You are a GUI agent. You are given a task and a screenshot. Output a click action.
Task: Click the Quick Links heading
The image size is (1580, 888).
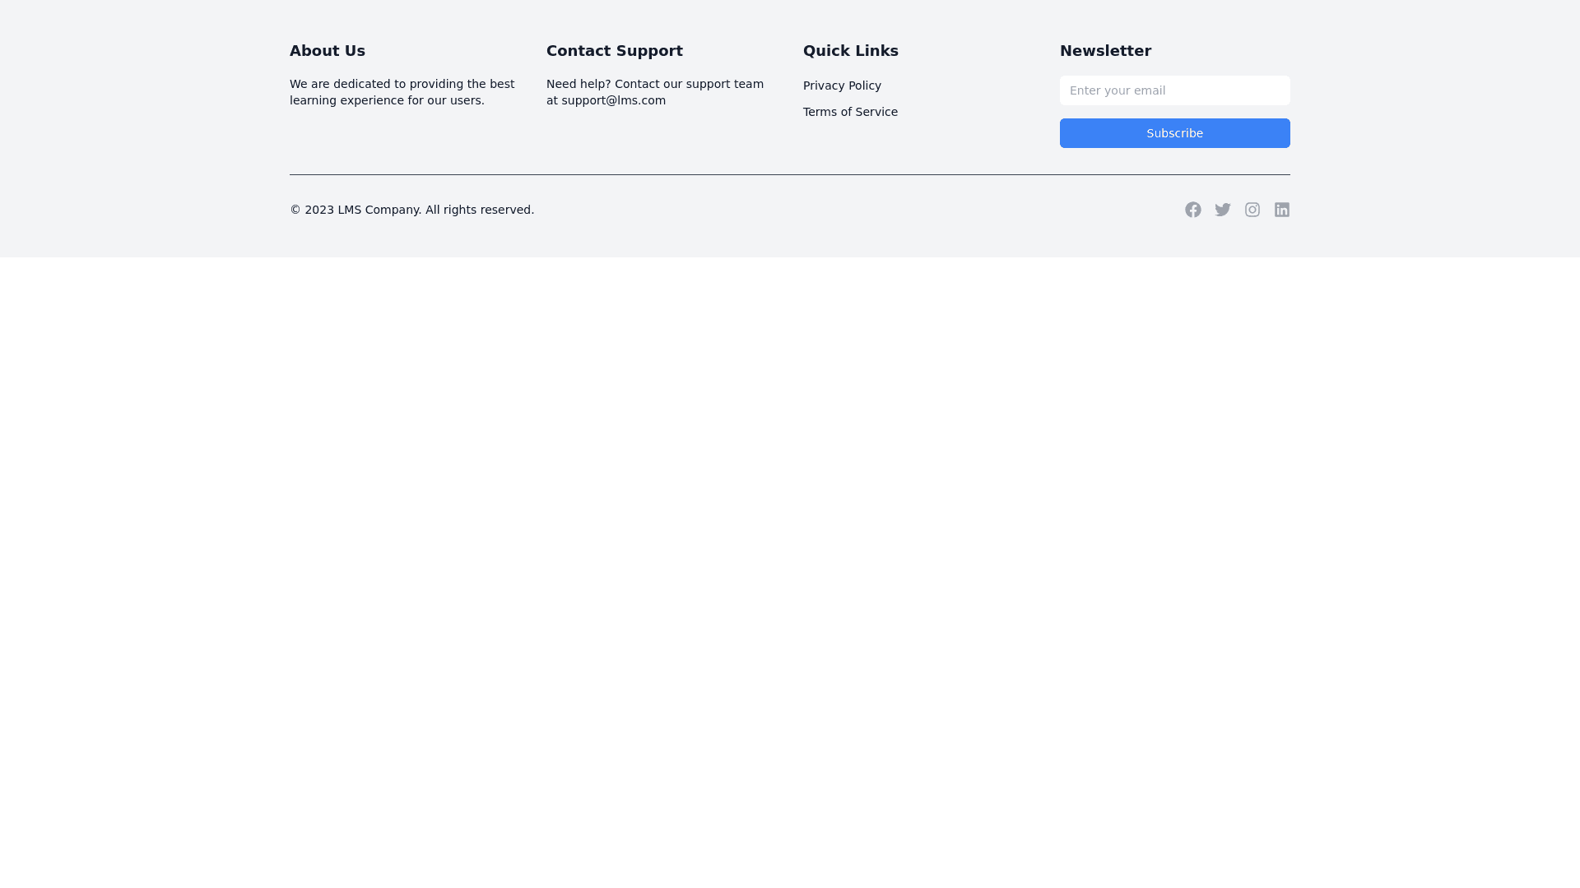pyautogui.click(x=850, y=51)
